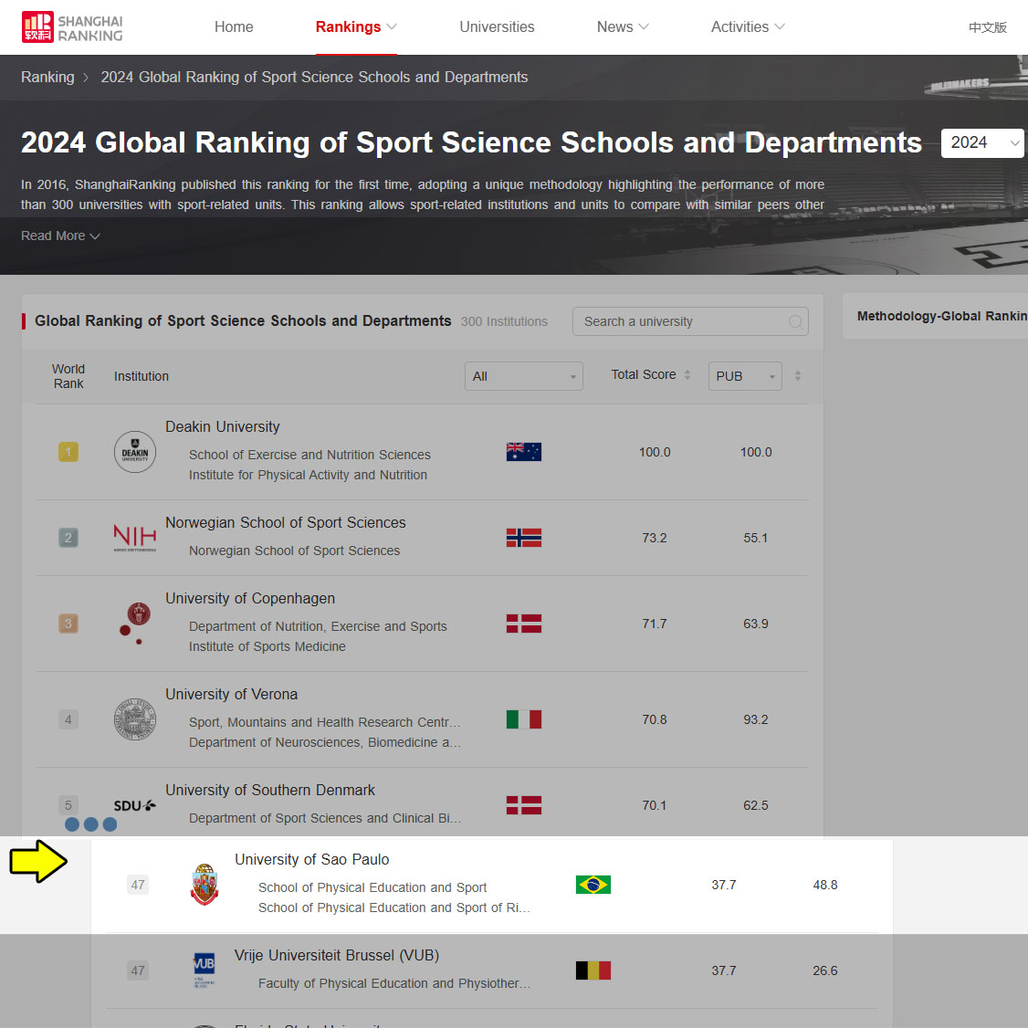Click the Ranking breadcrumb link

pos(47,77)
